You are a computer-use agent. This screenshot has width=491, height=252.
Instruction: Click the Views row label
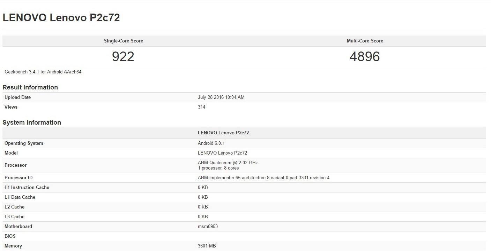[x=11, y=107]
